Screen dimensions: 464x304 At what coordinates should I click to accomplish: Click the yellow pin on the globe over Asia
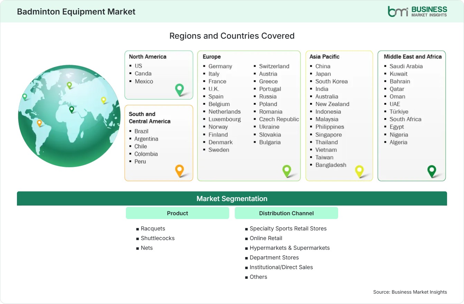point(103,100)
